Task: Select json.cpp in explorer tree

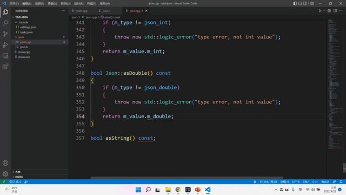Action: click(39, 42)
